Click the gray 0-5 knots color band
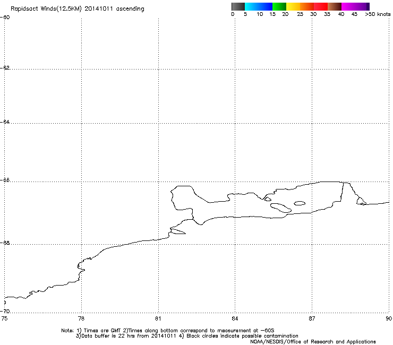Viewport: 393px width, 345px height. coord(238,6)
